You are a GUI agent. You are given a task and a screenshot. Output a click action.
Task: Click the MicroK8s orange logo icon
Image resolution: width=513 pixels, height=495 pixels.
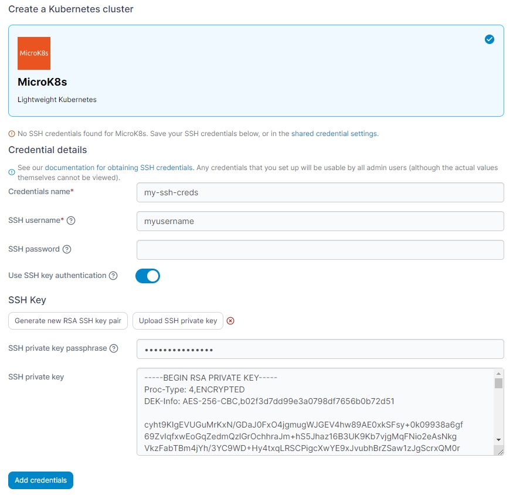coord(34,53)
